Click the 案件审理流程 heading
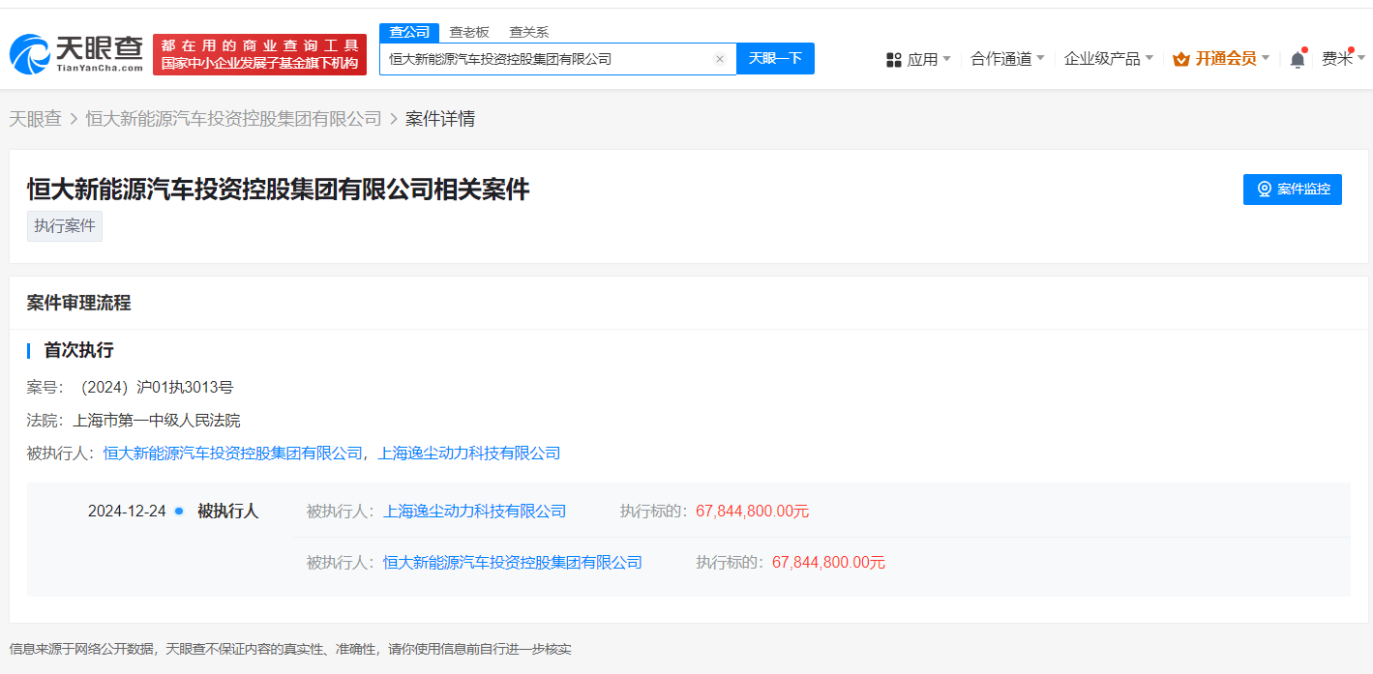Image resolution: width=1373 pixels, height=674 pixels. click(78, 303)
